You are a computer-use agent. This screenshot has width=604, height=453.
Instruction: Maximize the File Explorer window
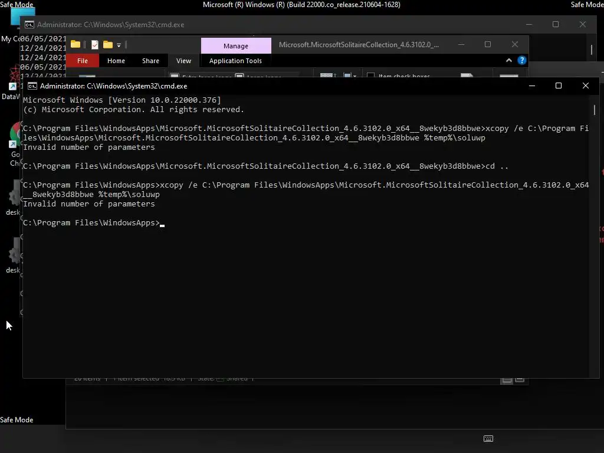tap(488, 44)
